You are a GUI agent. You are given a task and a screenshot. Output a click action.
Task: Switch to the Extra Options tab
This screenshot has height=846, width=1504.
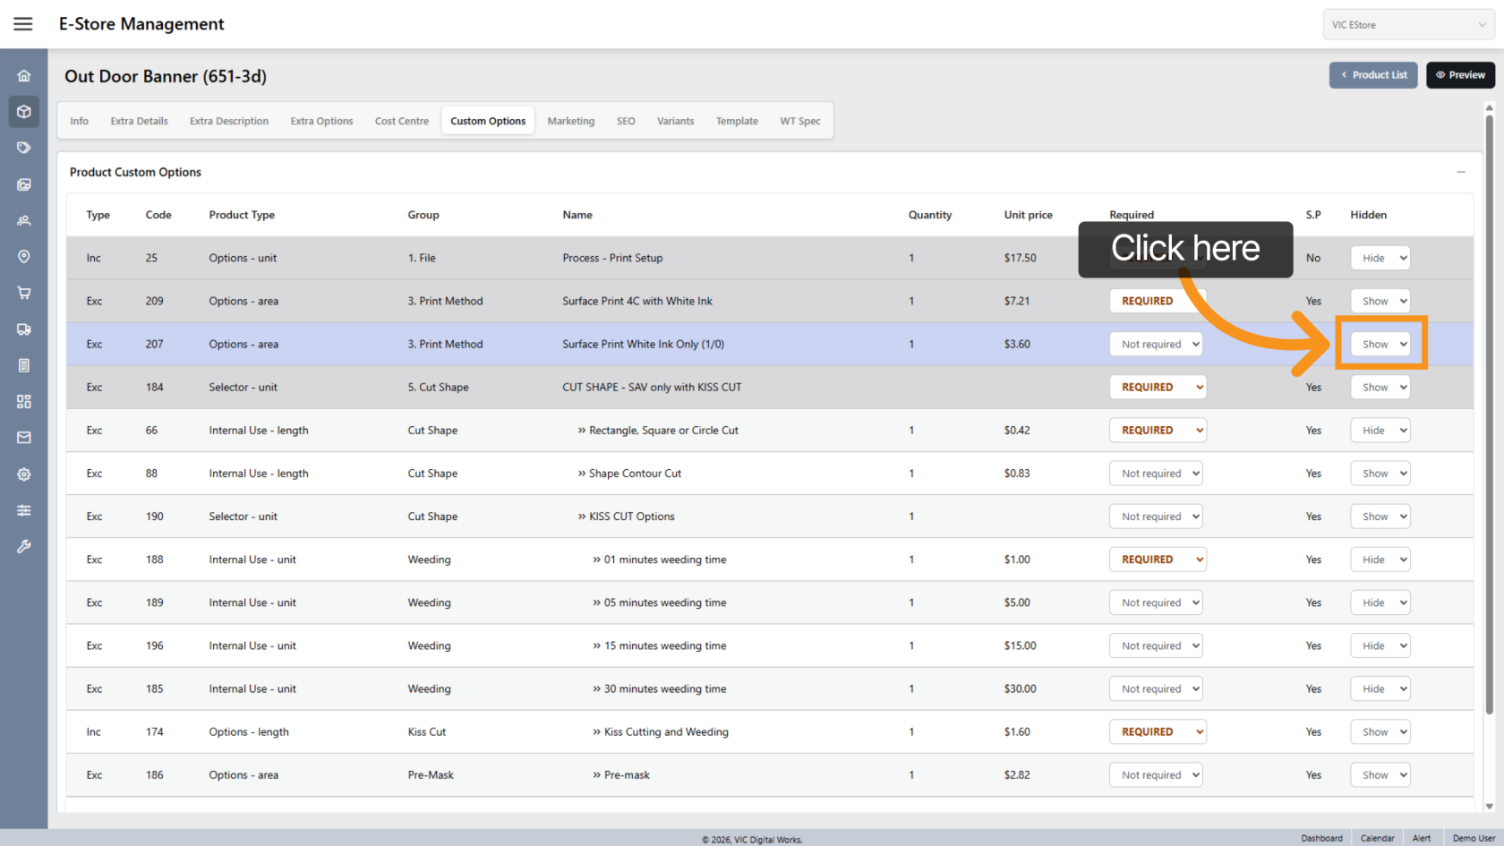(x=321, y=122)
